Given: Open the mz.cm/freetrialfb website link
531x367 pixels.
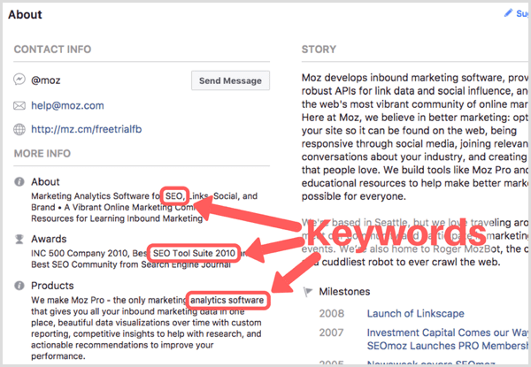Looking at the screenshot, I should coord(87,129).
